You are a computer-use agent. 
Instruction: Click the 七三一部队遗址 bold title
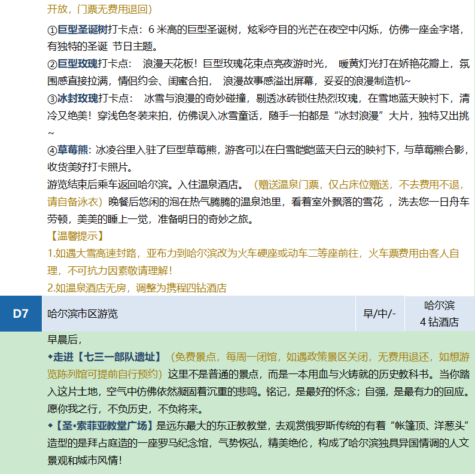tap(117, 357)
